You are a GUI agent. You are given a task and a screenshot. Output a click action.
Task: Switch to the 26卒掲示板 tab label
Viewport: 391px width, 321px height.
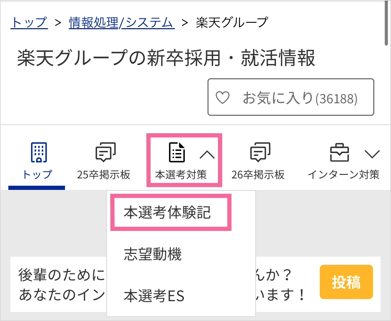258,175
